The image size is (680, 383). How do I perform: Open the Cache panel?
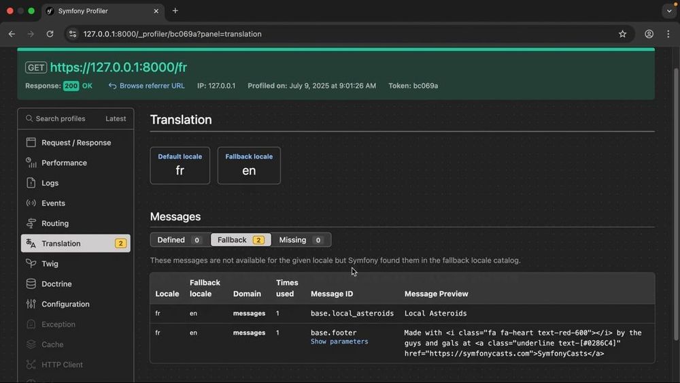[75, 344]
